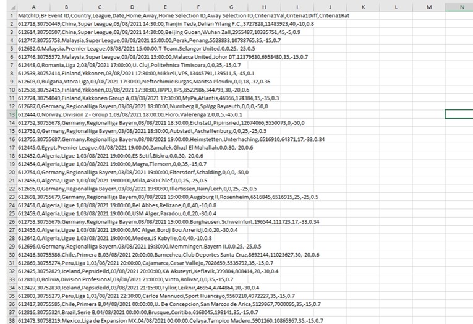Image resolution: width=473 pixels, height=324 pixels.
Task: Select column C header
Action: 100,7
